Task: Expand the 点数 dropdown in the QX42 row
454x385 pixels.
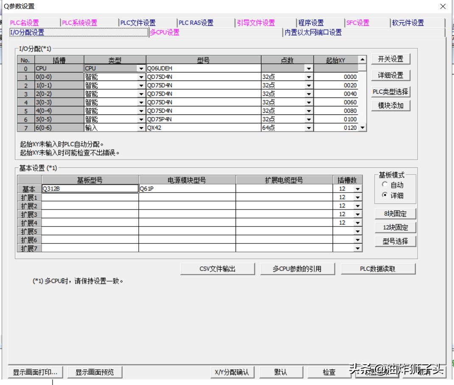Action: [x=308, y=128]
